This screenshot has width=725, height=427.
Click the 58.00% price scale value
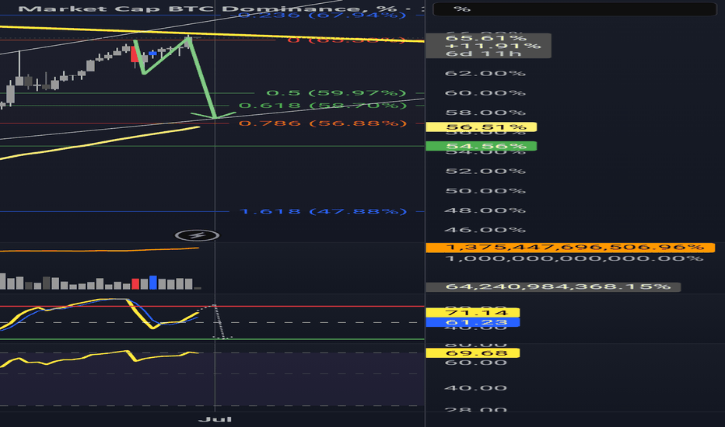[x=485, y=113]
